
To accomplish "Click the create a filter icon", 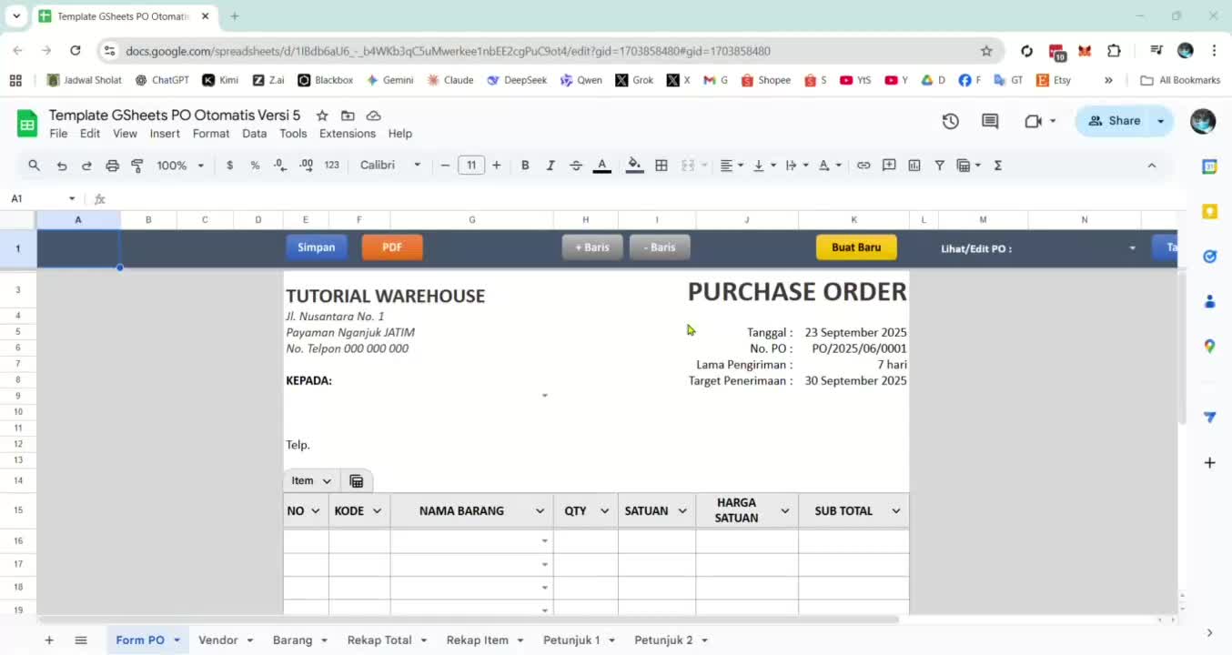I will 939,166.
